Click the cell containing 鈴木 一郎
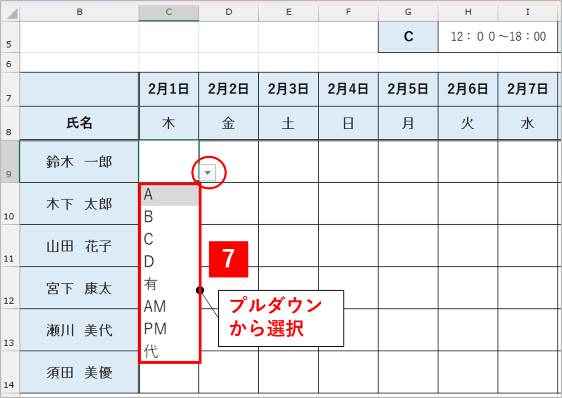562x398 pixels. [79, 162]
